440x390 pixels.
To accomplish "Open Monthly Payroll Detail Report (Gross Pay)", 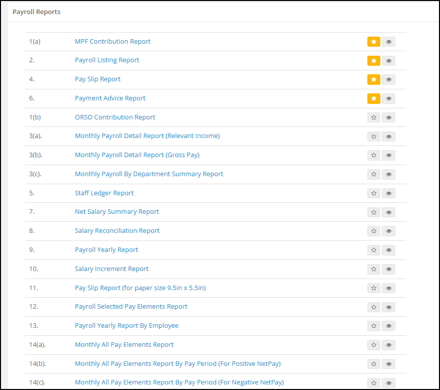I will tap(137, 155).
